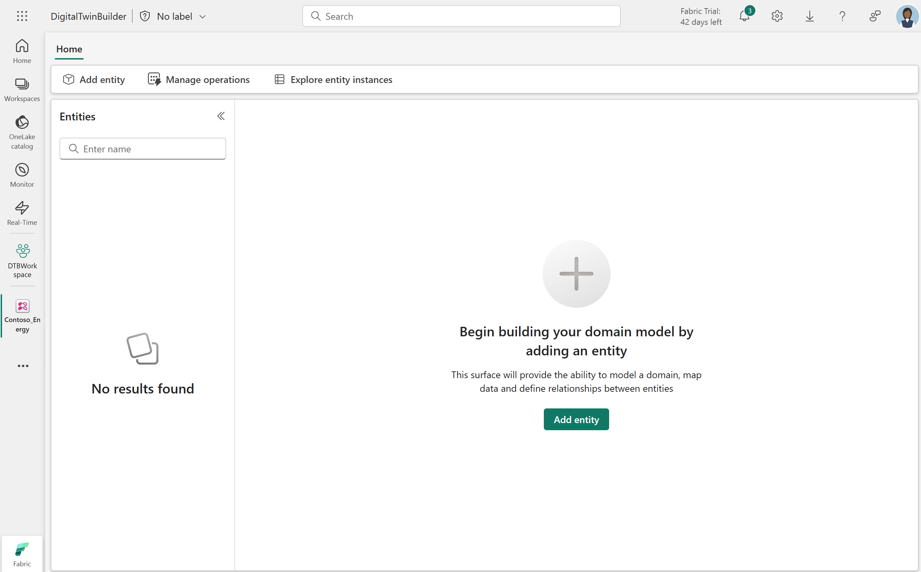Focus the Enter name entity filter
Screen dimensions: 921x572
143,149
